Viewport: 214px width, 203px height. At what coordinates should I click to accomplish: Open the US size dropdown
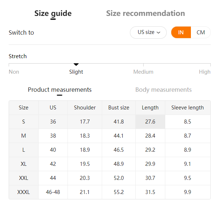(148, 33)
